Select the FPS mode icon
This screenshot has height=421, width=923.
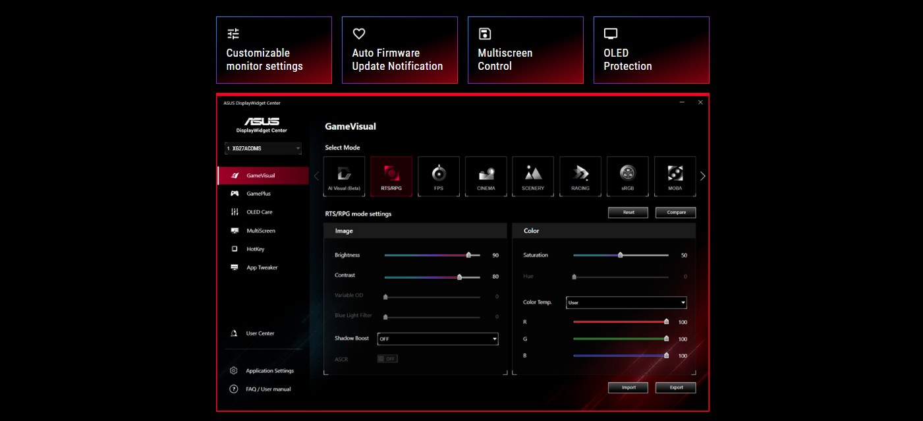[x=438, y=176]
